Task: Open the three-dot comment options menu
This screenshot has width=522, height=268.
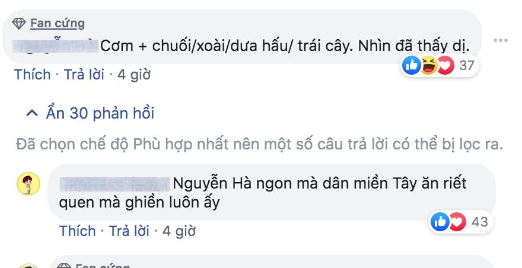Action: 501,41
